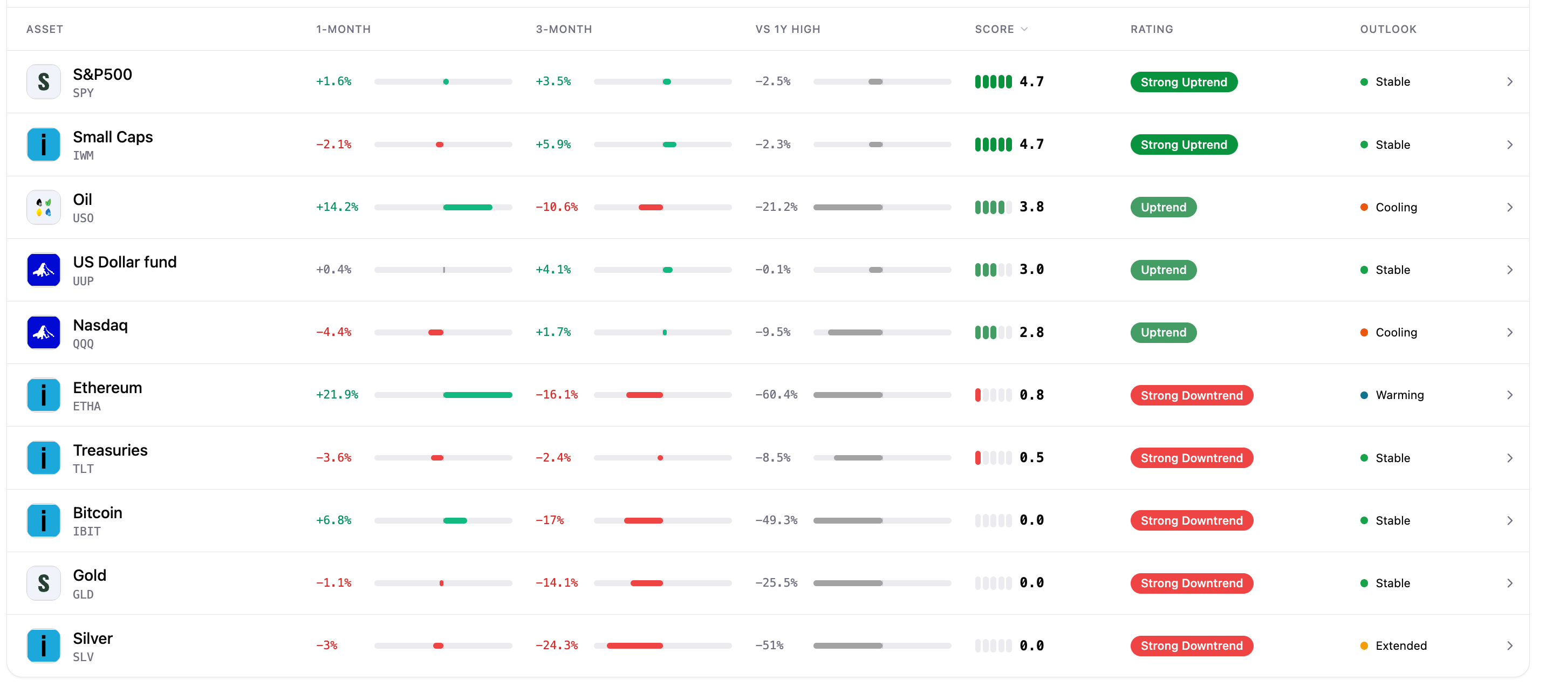Click the UUP ticker symbol
This screenshot has height=687, width=1546.
84,281
